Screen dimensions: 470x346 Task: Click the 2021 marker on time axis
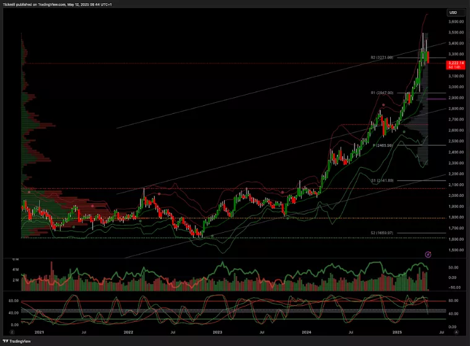[39, 332]
